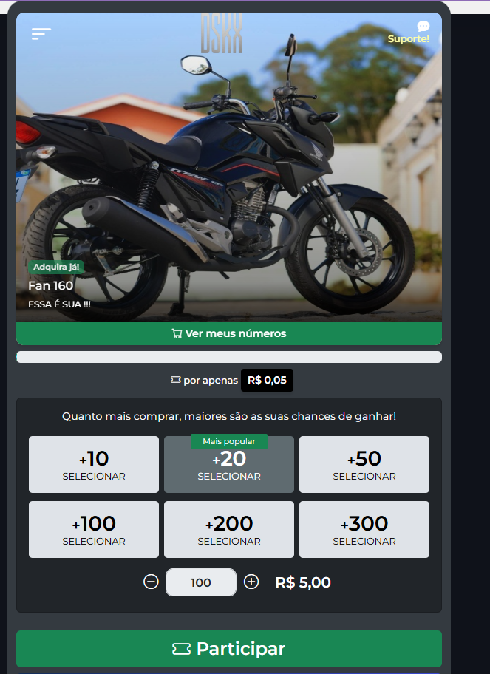This screenshot has width=490, height=674.
Task: Decrease quantity with the minus icon
Action: point(151,582)
